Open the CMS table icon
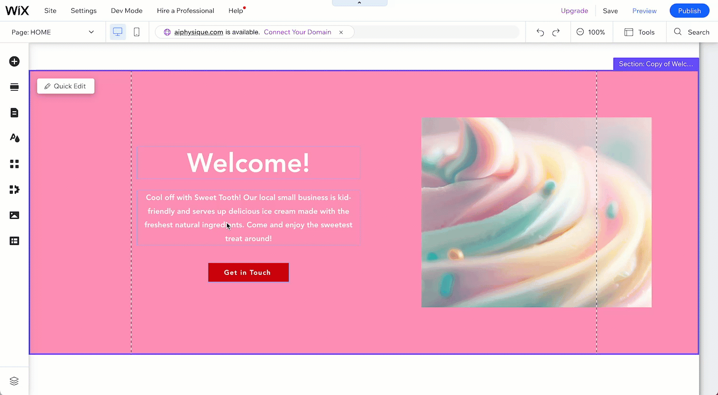The width and height of the screenshot is (718, 395). point(14,241)
